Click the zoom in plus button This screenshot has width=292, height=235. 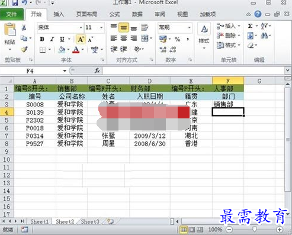pyautogui.click(x=280, y=230)
